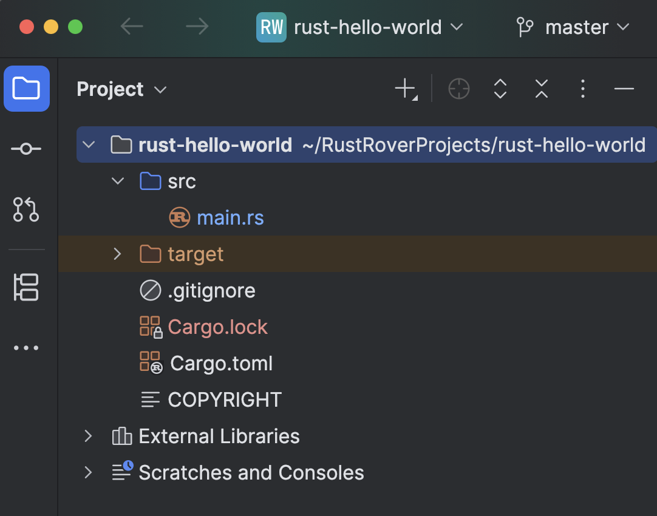Expand External Libraries
The height and width of the screenshot is (516, 657).
pos(88,436)
